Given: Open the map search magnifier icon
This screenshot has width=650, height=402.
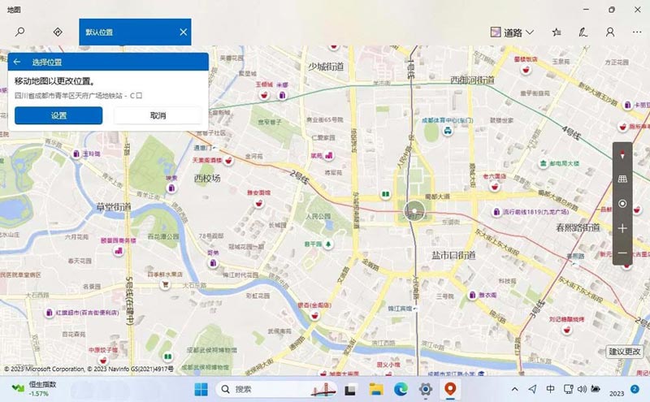Looking at the screenshot, I should [x=20, y=32].
